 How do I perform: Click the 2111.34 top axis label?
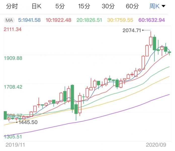[13, 30]
